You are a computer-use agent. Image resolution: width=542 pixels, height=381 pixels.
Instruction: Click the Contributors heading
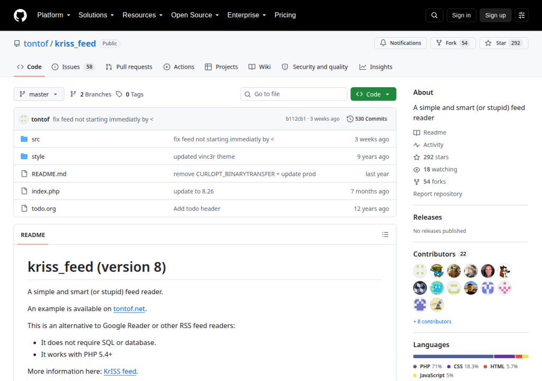coord(434,254)
